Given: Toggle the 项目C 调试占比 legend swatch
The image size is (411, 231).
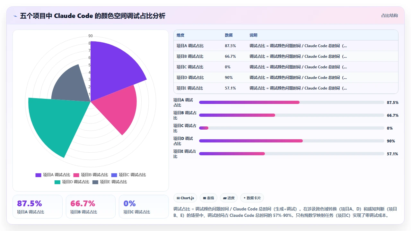Looking at the screenshot, I should click(114, 175).
